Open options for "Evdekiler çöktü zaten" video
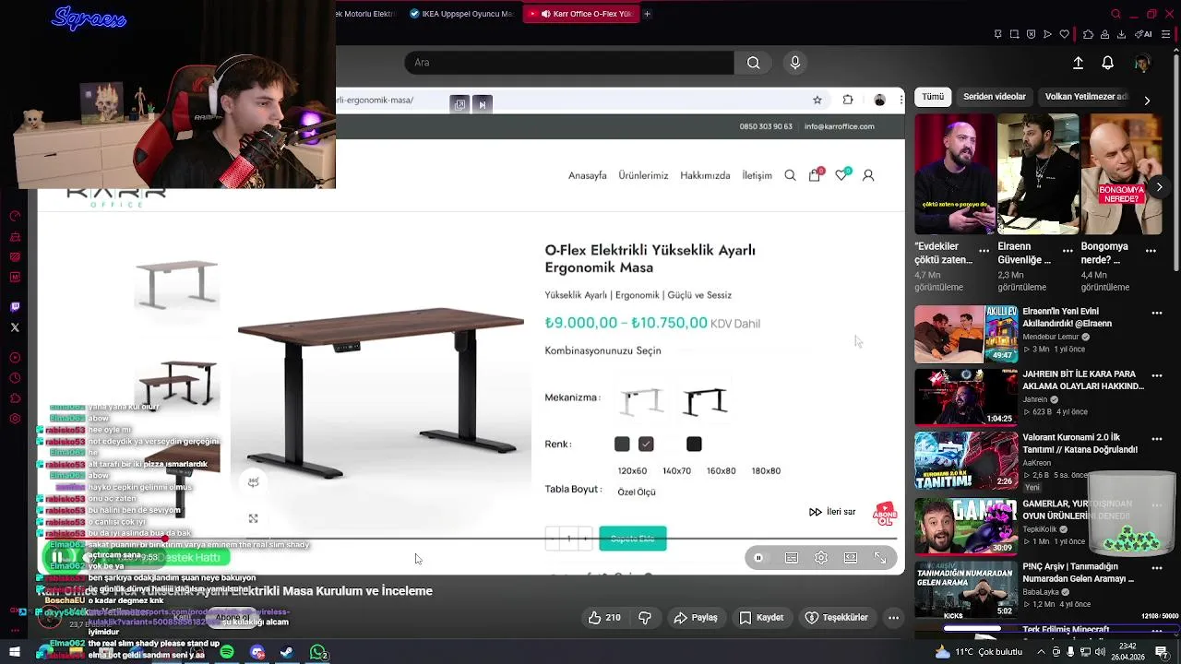Image resolution: width=1181 pixels, height=664 pixels. tap(984, 250)
